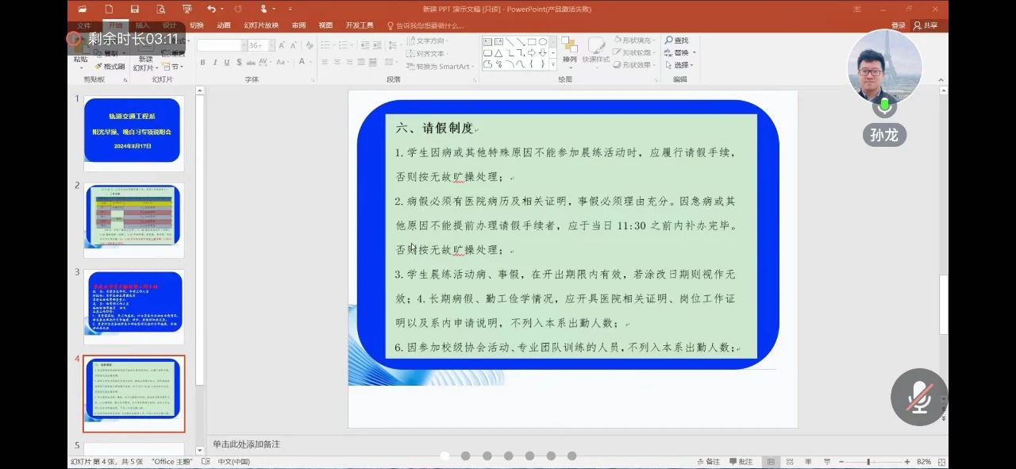Expand the shapes gallery more arrow
Image resolution: width=1016 pixels, height=469 pixels.
tap(552, 65)
